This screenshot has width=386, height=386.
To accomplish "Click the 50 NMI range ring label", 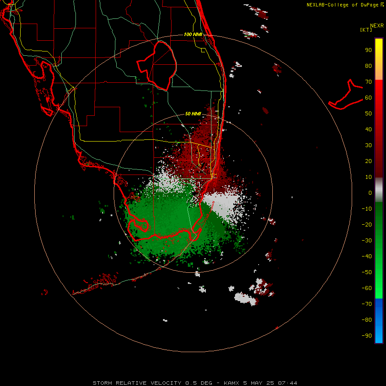I will pos(193,114).
